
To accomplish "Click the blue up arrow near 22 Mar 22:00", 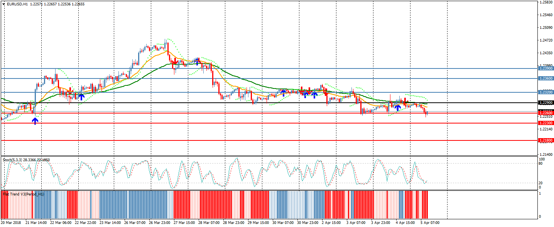I will [x=81, y=97].
